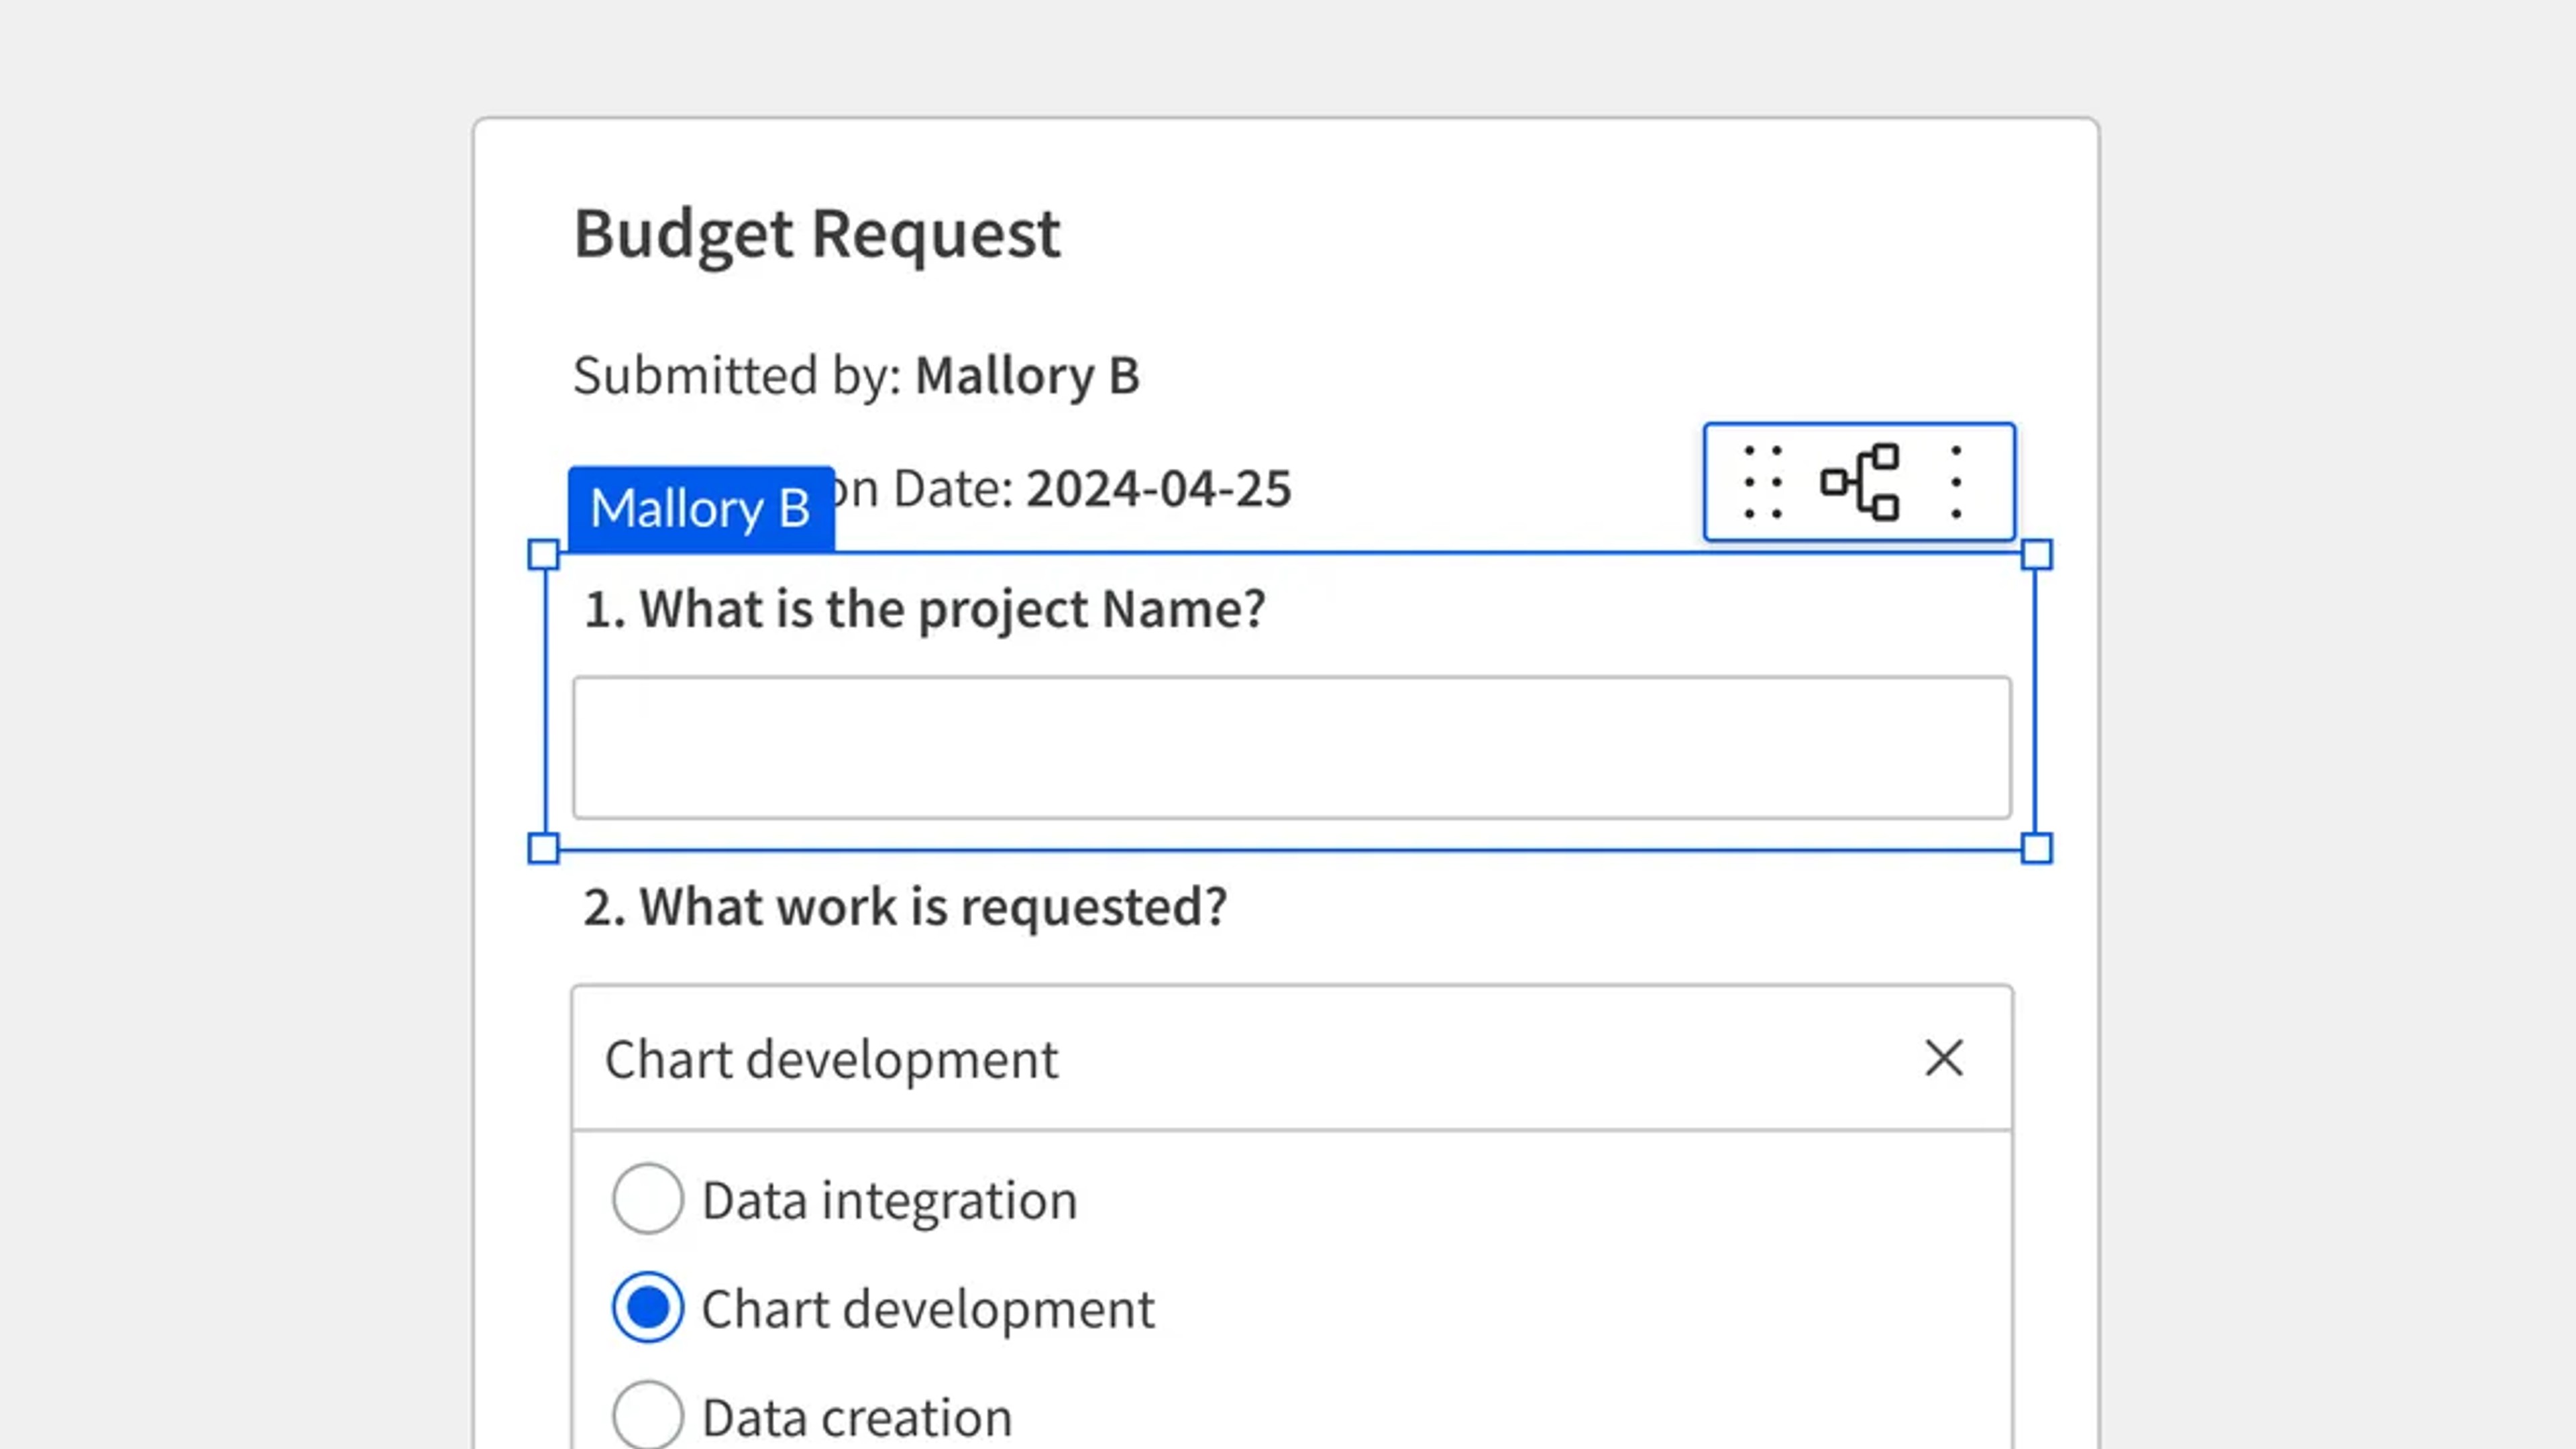Click the top-right selection handle
Screen dimensions: 2576x1449
pos(2037,554)
